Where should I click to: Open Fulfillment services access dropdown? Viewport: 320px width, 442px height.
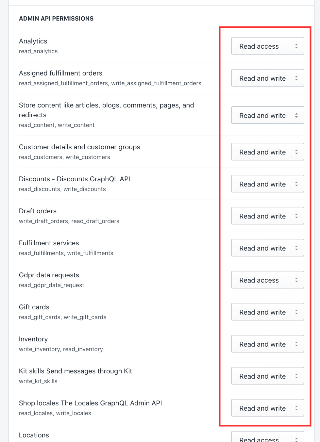point(267,248)
